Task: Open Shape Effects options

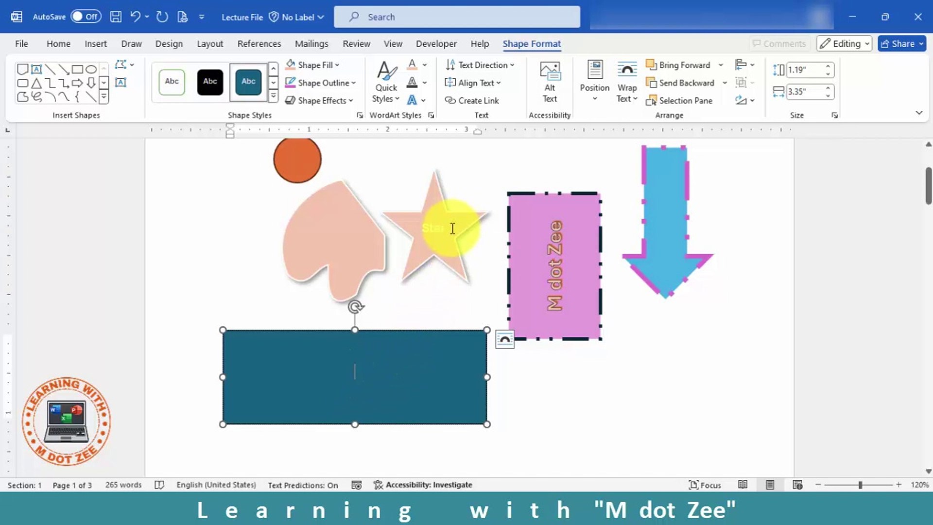Action: click(319, 100)
